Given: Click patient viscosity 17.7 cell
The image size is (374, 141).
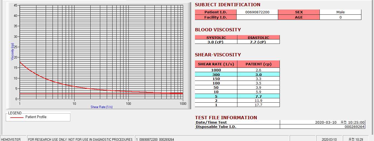Looking at the screenshot, I should (258, 105).
